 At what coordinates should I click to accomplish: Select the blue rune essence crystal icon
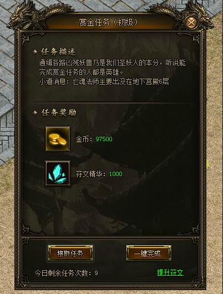pyautogui.click(x=58, y=173)
